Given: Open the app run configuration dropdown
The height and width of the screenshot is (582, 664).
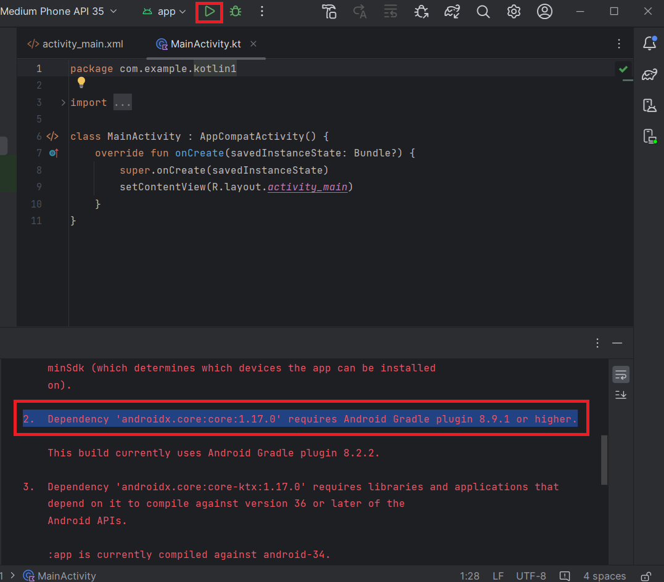Looking at the screenshot, I should (165, 12).
